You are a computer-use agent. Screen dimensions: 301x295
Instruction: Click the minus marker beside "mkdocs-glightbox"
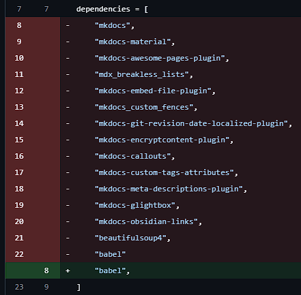click(68, 205)
